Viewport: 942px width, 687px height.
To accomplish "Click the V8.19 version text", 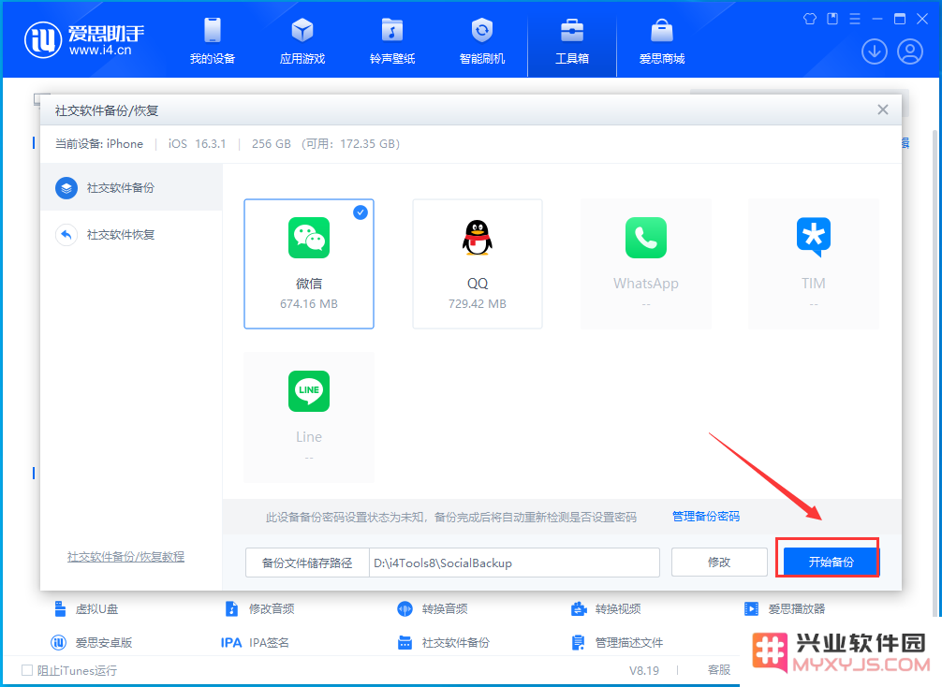I will pos(644,670).
